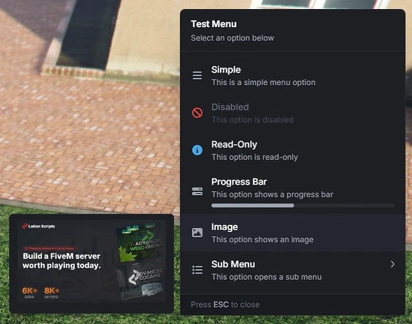Click the server icon beside Progress Bar
Viewport: 412px width, 324px height.
point(197,191)
